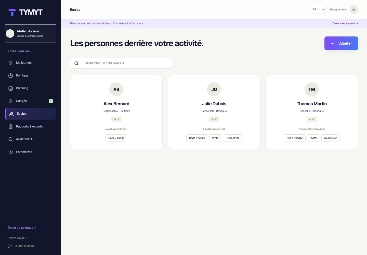Click the Rechercher un collaborateur search field
Screen dimensions: 367x255
click(121, 63)
